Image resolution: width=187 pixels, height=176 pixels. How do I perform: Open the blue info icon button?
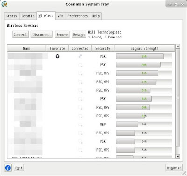point(8,168)
